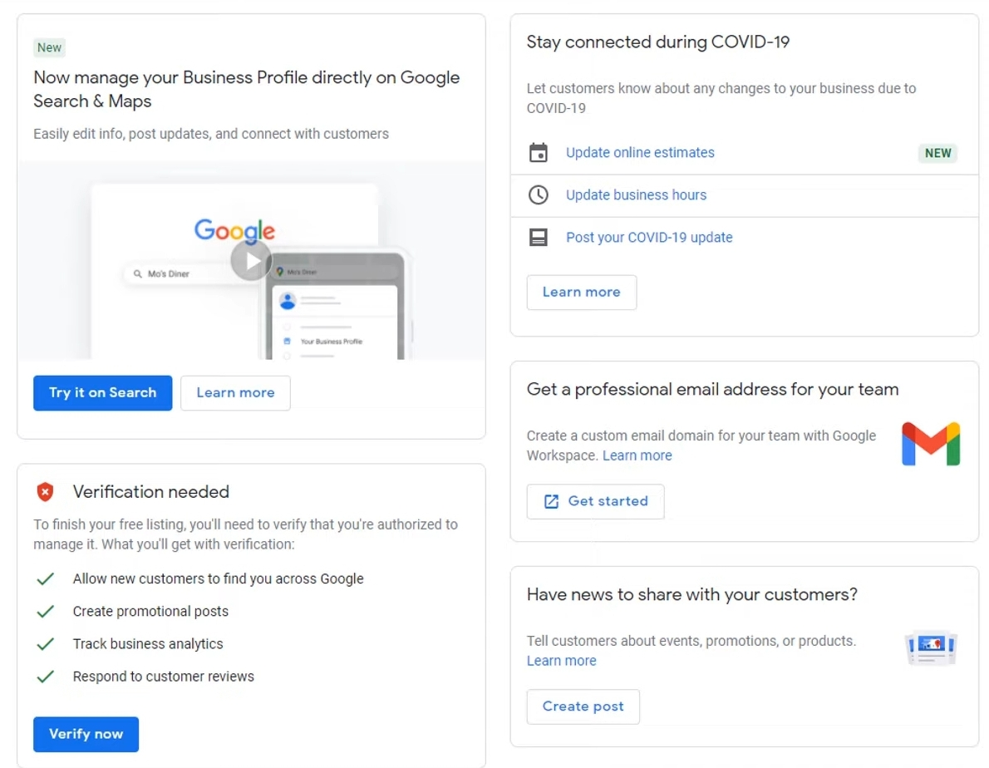
Task: Click the Google logo in the video preview
Action: click(234, 230)
